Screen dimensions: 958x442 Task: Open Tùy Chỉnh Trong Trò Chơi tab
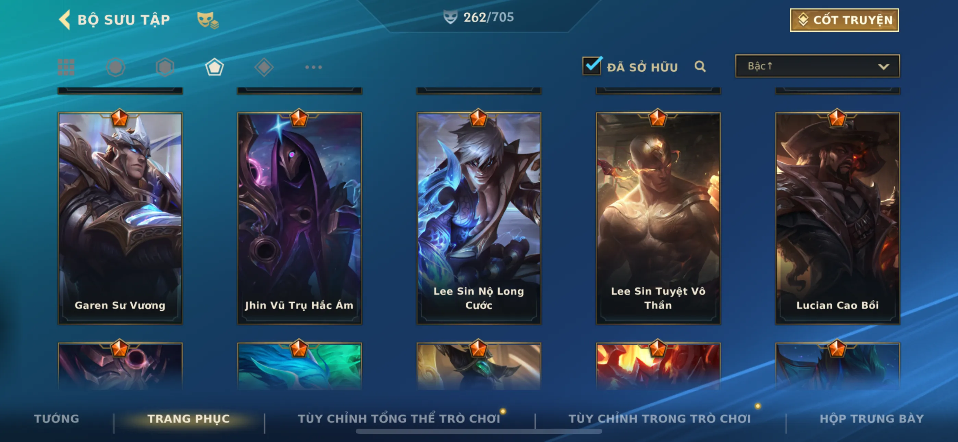coord(660,419)
